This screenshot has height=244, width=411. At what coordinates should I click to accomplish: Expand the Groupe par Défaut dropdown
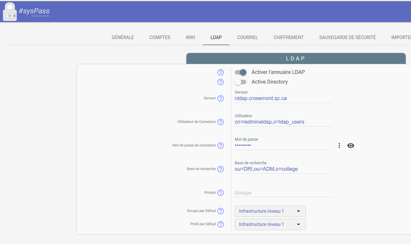pyautogui.click(x=270, y=211)
